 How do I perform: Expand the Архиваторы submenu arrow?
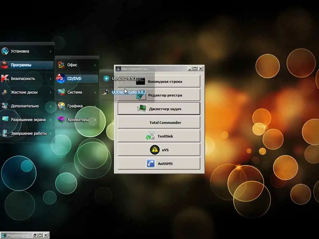pos(95,120)
